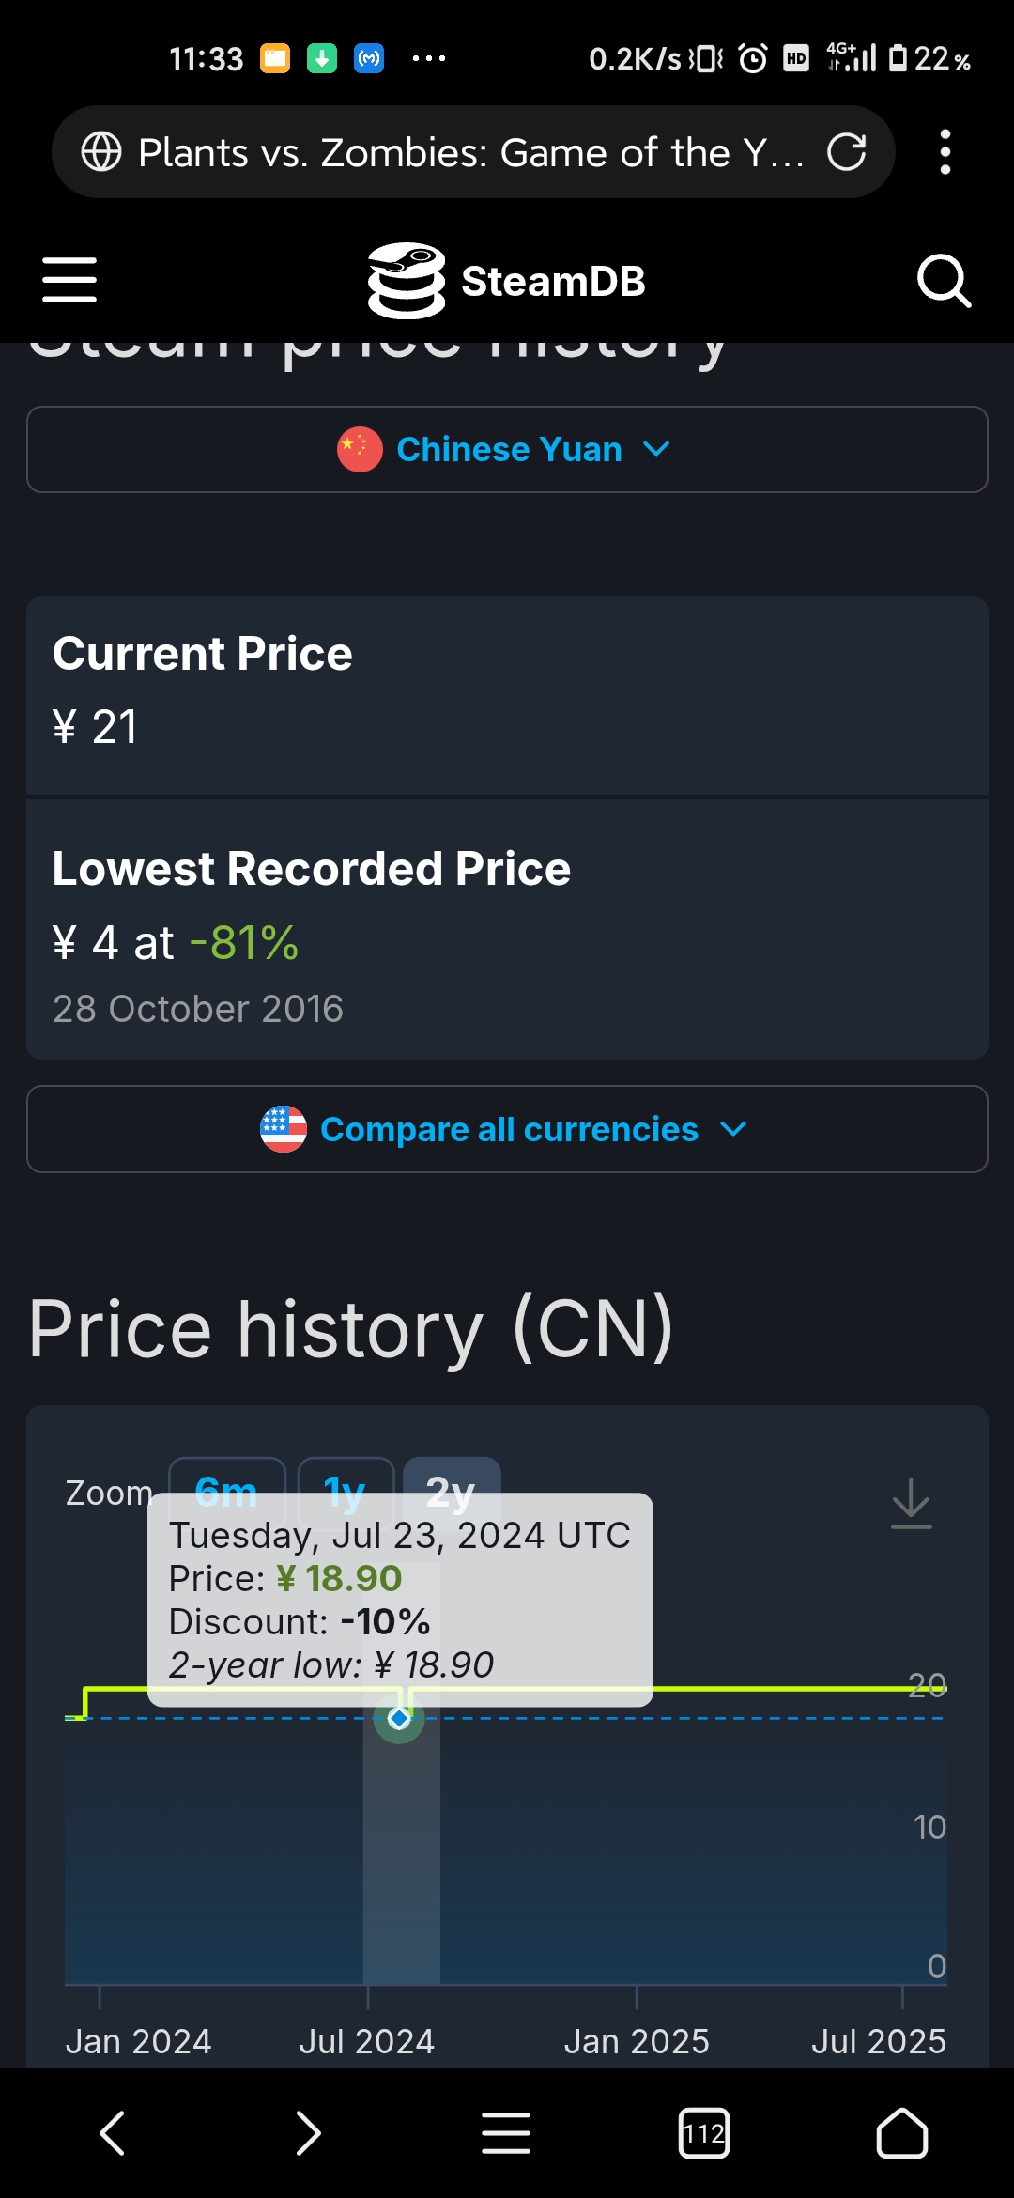Open browser bottom menu lines icon

click(506, 2133)
